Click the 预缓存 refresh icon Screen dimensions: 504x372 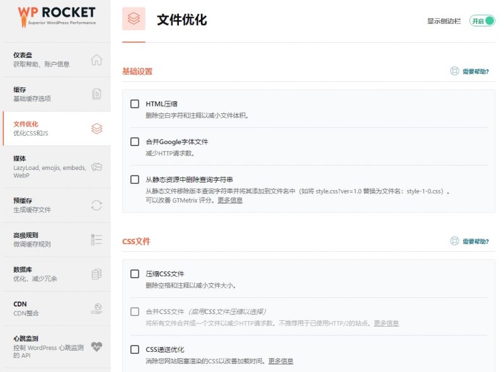tap(97, 204)
